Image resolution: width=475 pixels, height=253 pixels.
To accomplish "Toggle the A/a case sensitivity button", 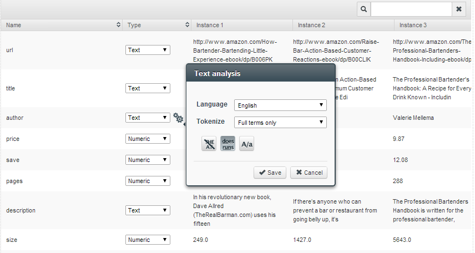I will [x=247, y=144].
